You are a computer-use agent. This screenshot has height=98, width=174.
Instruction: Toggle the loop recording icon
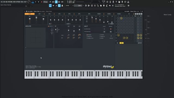(62, 2)
